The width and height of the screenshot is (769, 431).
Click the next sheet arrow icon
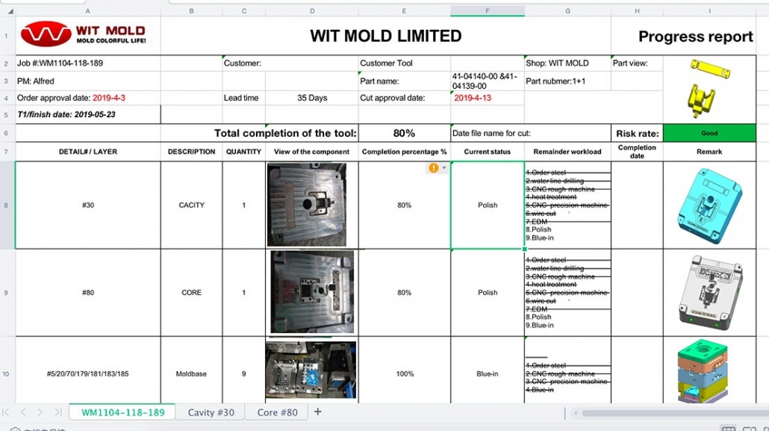[x=40, y=412]
